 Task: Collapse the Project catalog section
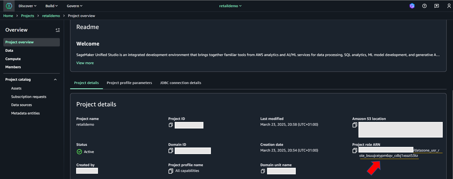[55, 80]
